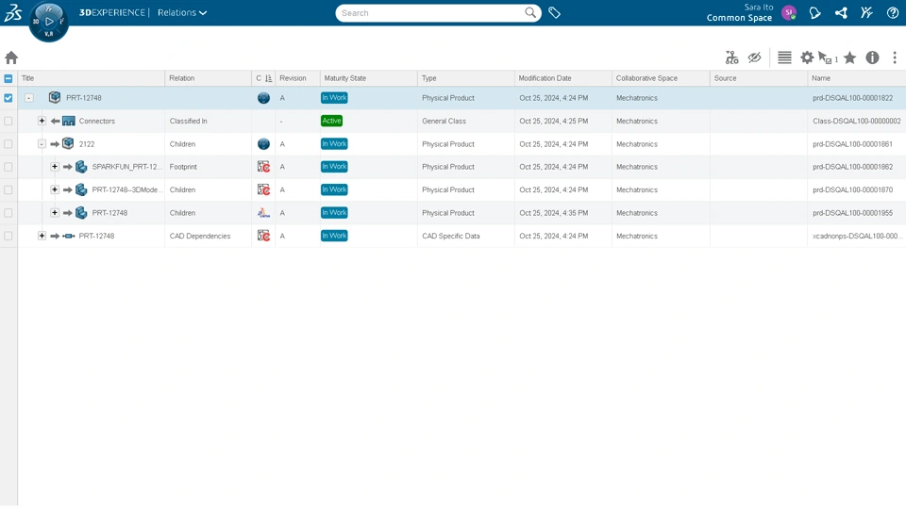
Task: Open the settings gear icon
Action: (807, 57)
